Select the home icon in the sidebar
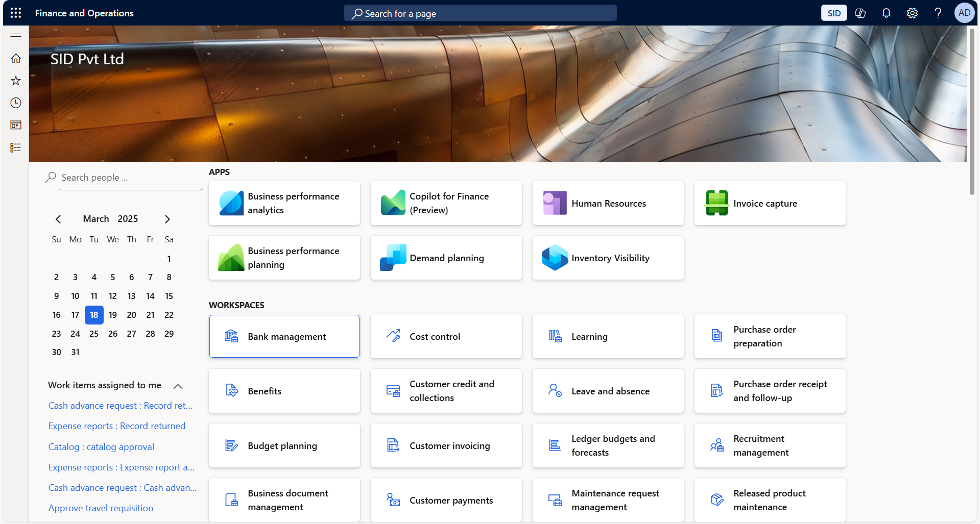Image resolution: width=980 pixels, height=524 pixels. [15, 58]
